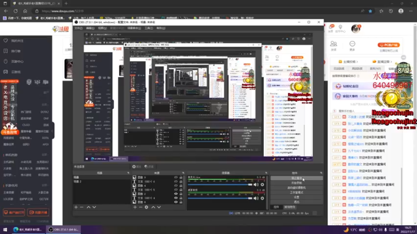Move scene down in the scenes list

[94, 207]
